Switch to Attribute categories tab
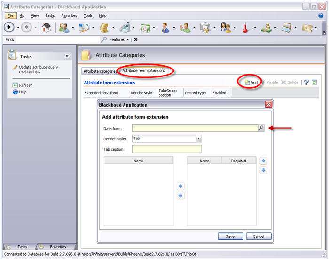 click(100, 71)
